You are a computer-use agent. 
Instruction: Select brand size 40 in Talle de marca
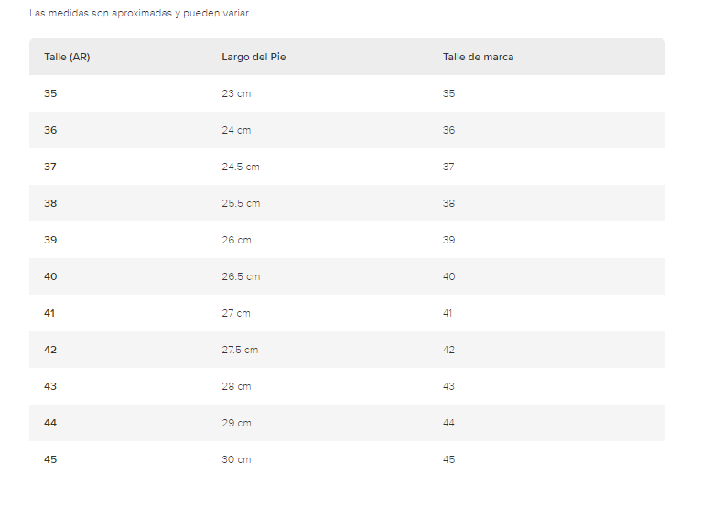[448, 276]
